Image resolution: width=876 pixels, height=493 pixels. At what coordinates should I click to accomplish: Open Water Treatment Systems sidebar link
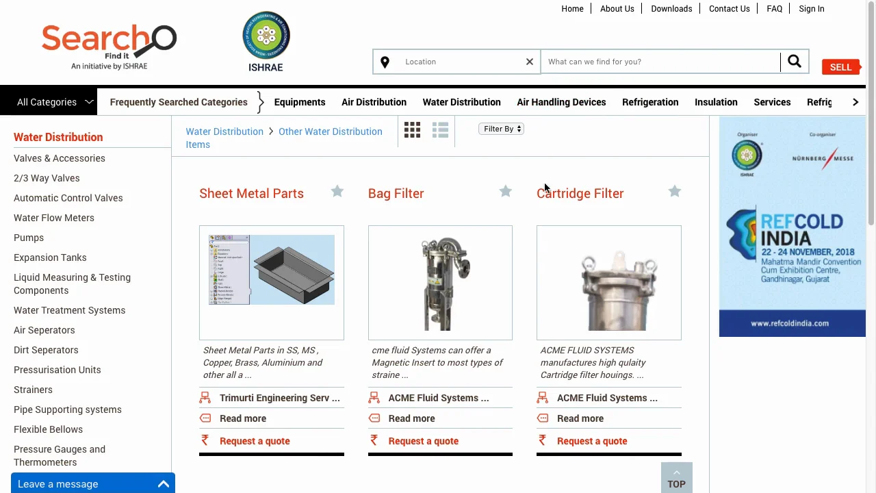tap(70, 310)
